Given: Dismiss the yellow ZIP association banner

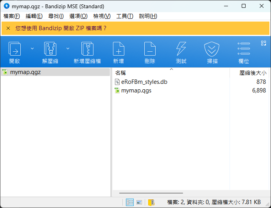Looking at the screenshot, I should click(x=8, y=28).
